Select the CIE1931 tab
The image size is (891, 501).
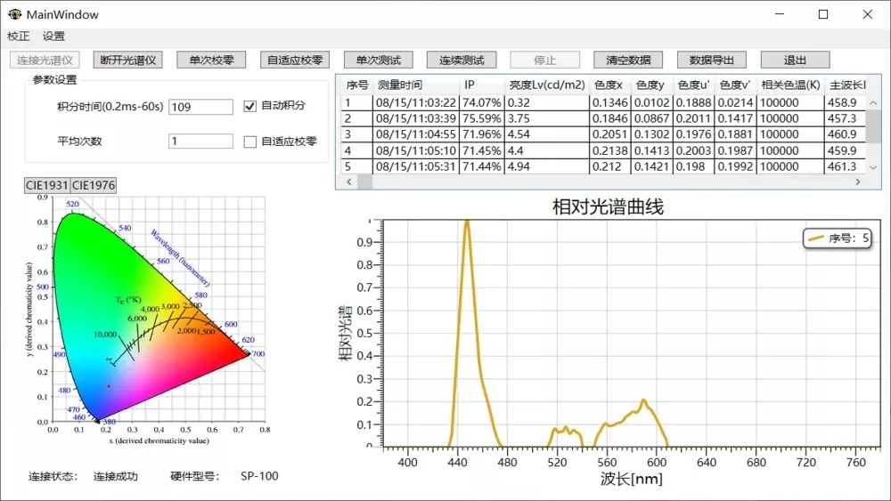[47, 184]
